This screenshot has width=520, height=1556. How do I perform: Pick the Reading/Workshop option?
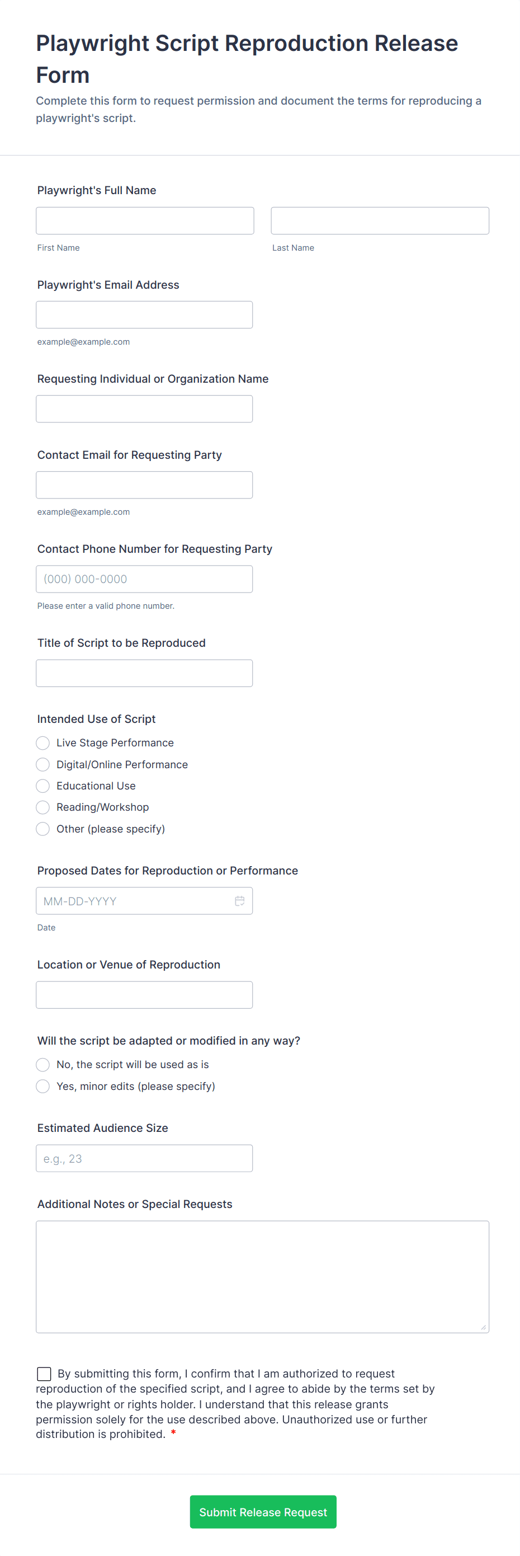[x=43, y=807]
